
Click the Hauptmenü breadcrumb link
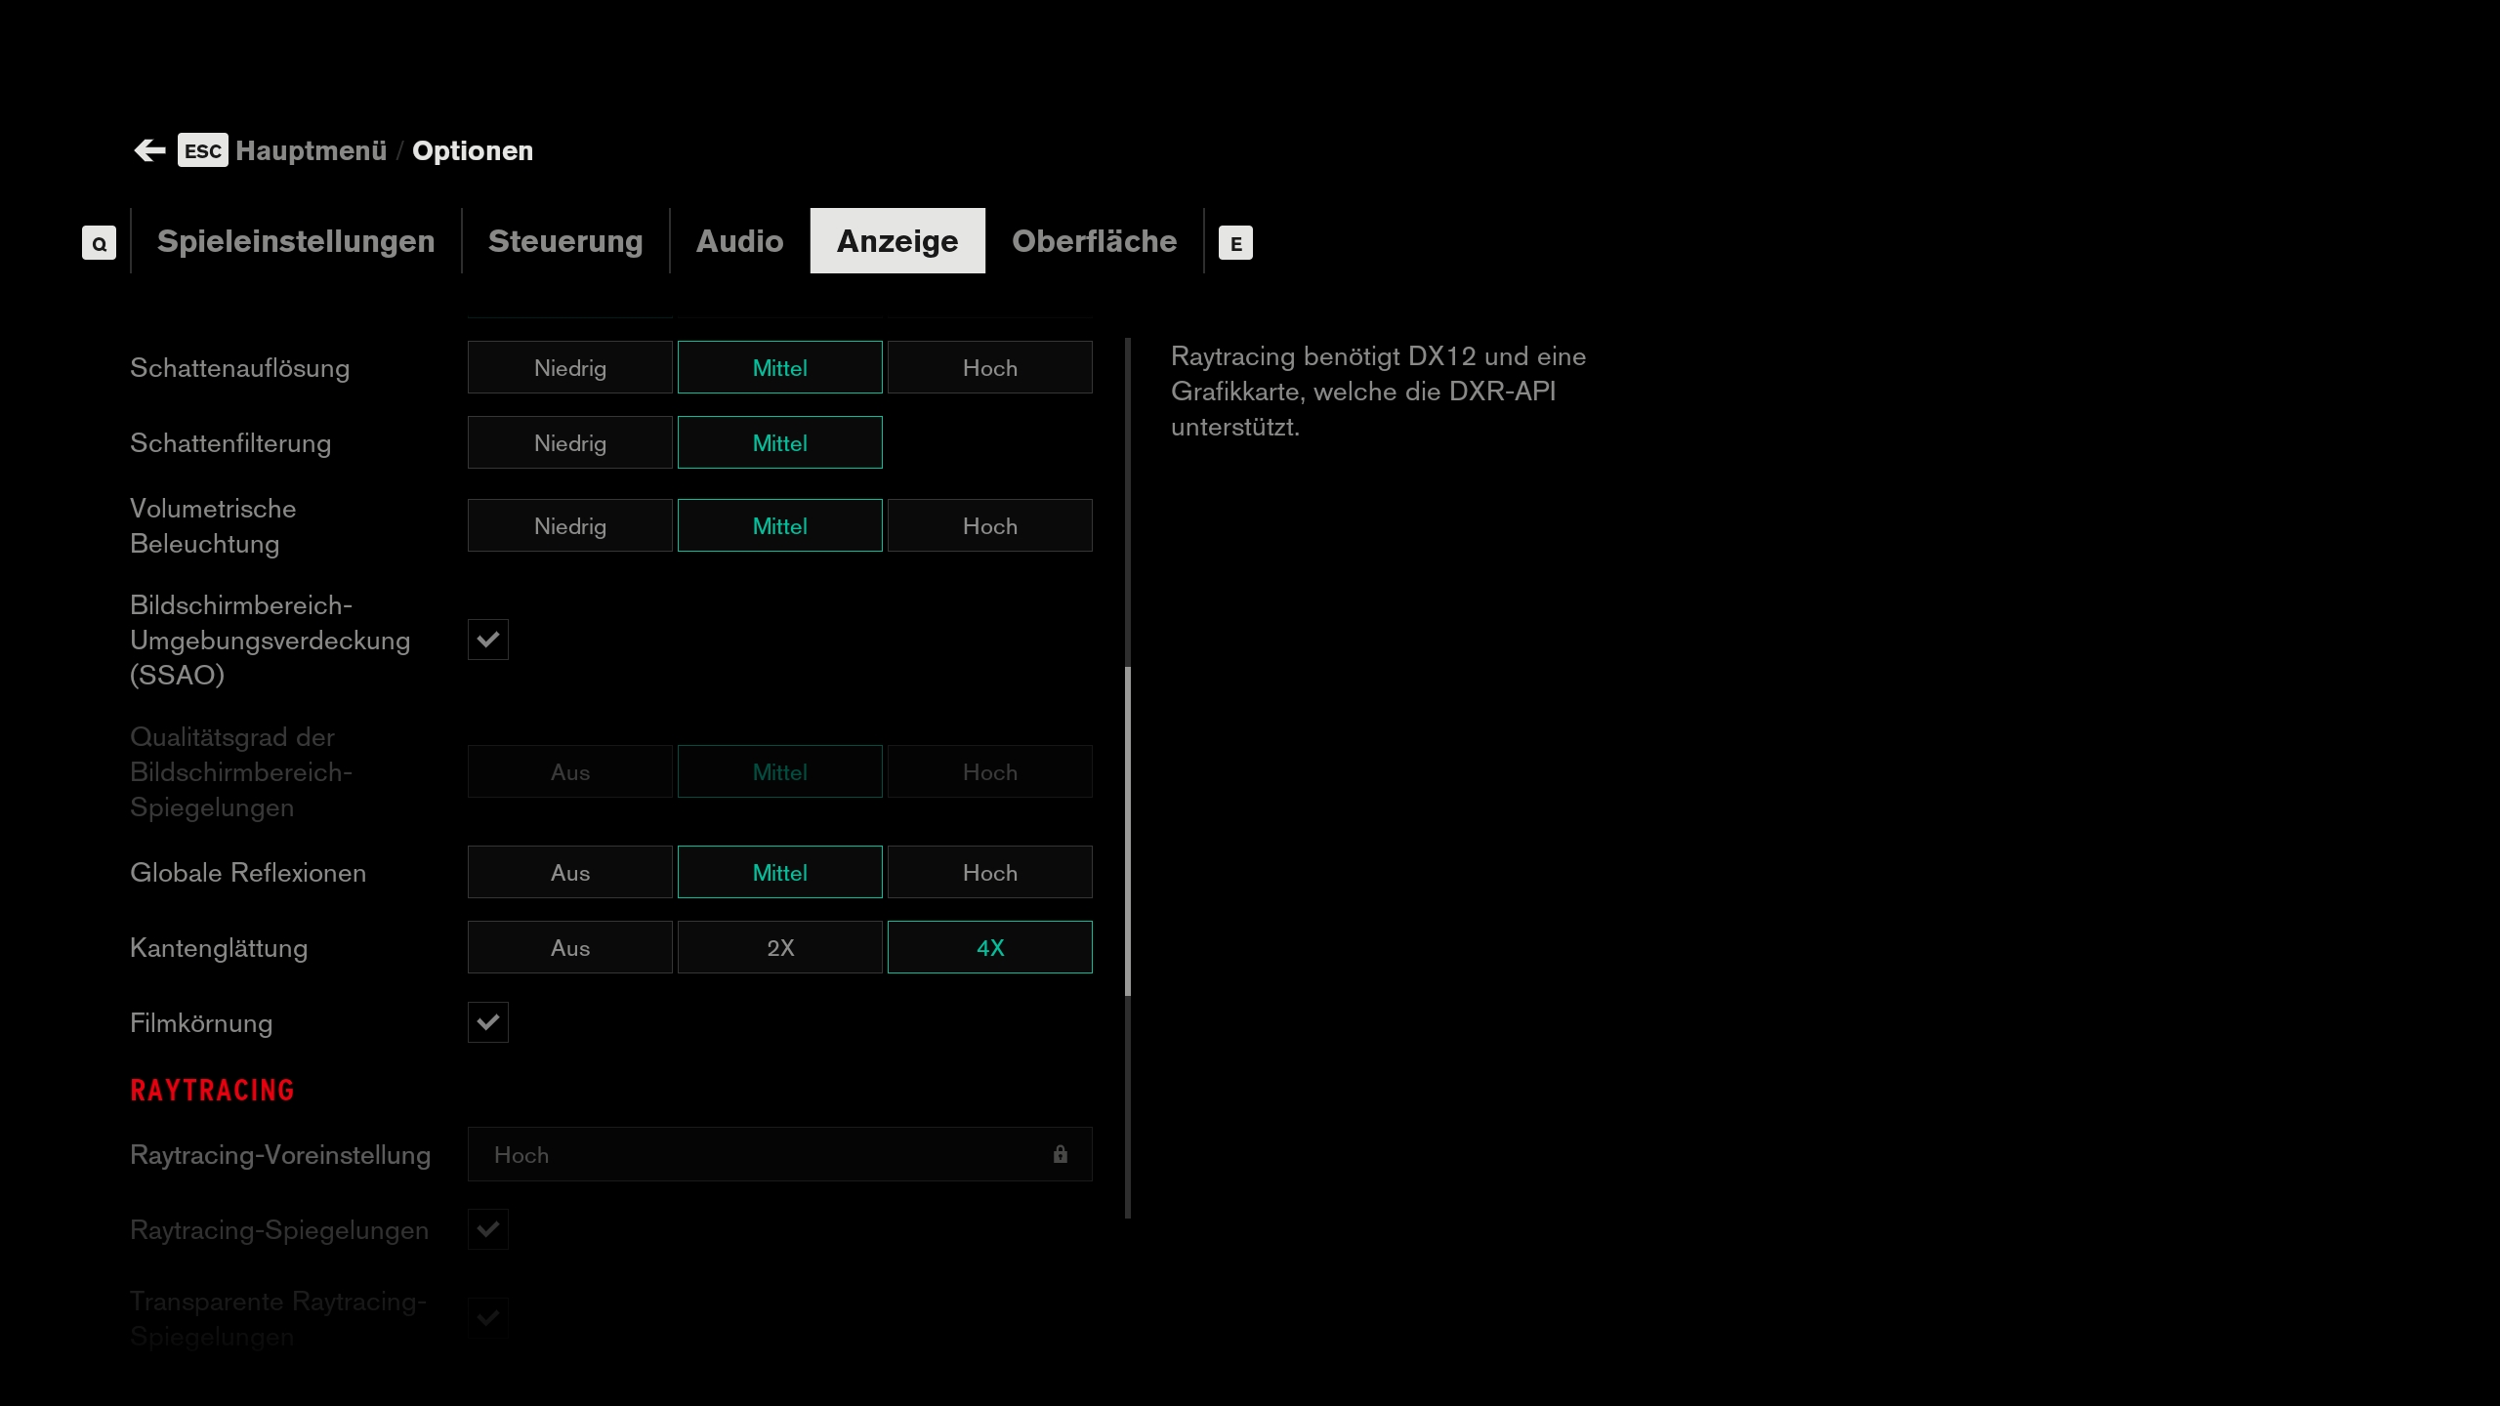coord(311,150)
